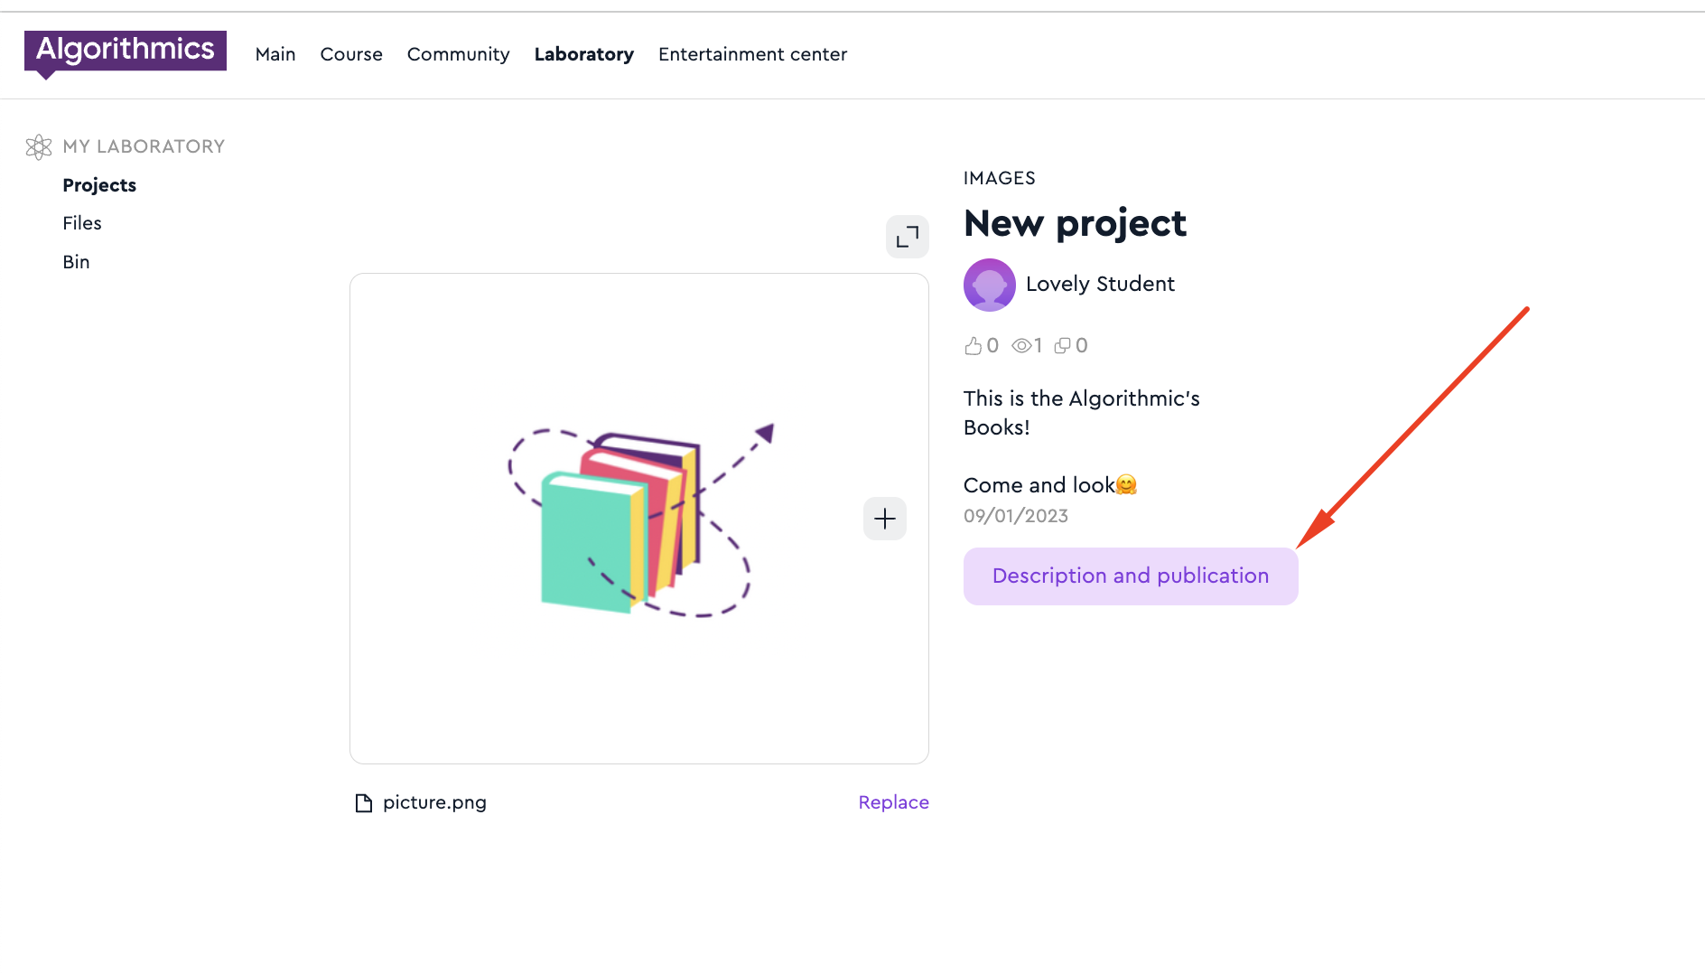The image size is (1705, 974).
Task: Click the copies counter icon
Action: point(1063,346)
